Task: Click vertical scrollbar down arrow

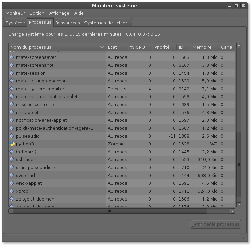Action: click(239, 205)
